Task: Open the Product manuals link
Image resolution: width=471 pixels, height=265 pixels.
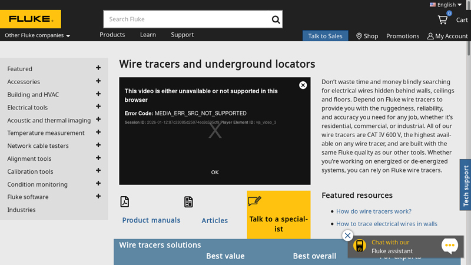Action: [x=151, y=220]
